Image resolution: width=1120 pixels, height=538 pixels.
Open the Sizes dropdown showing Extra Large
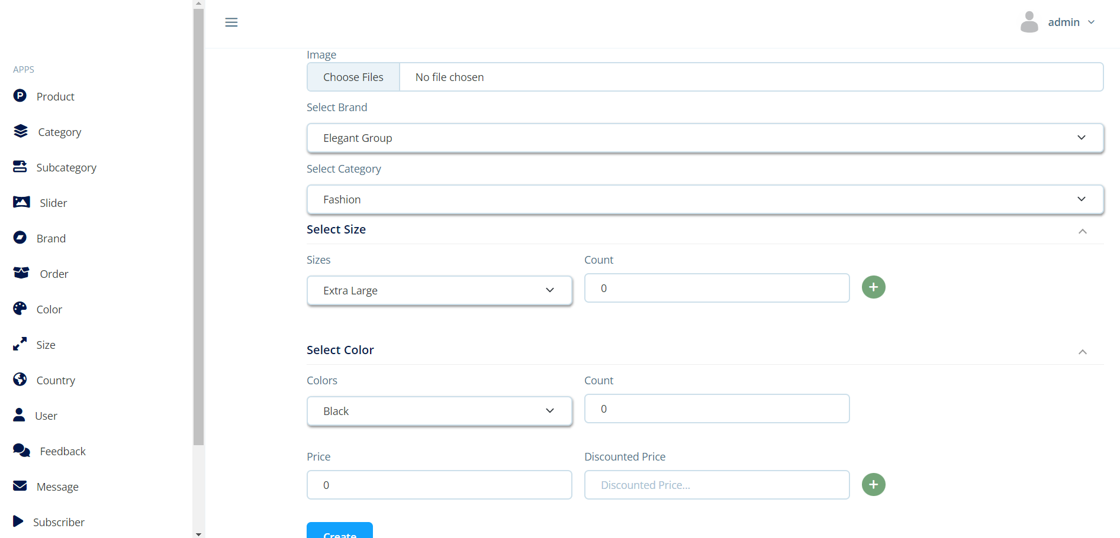[439, 291]
